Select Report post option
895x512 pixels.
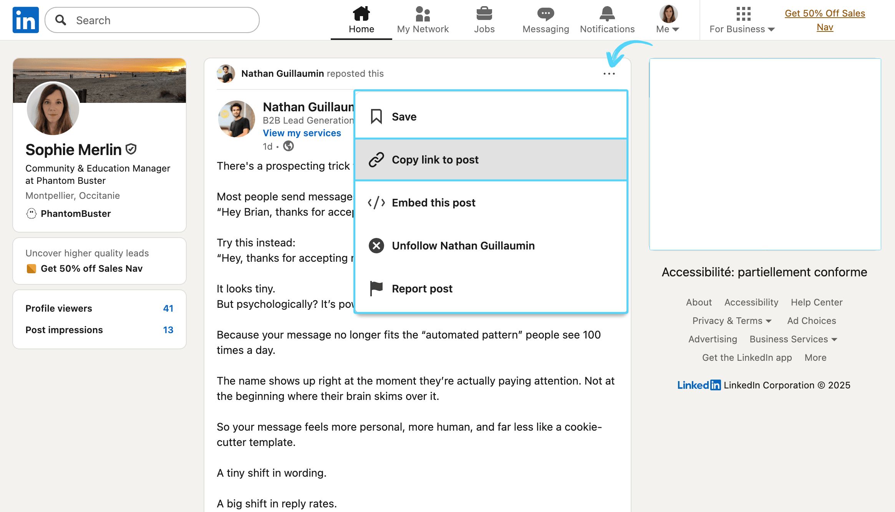[x=491, y=289]
